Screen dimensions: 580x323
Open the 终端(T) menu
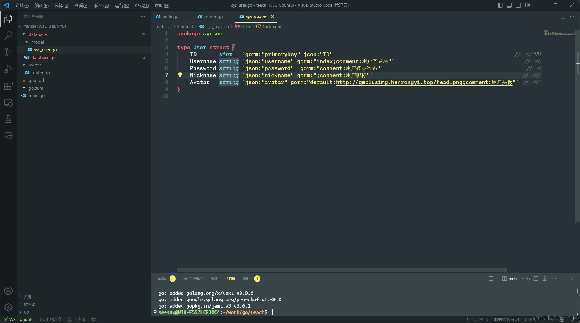[x=141, y=5]
